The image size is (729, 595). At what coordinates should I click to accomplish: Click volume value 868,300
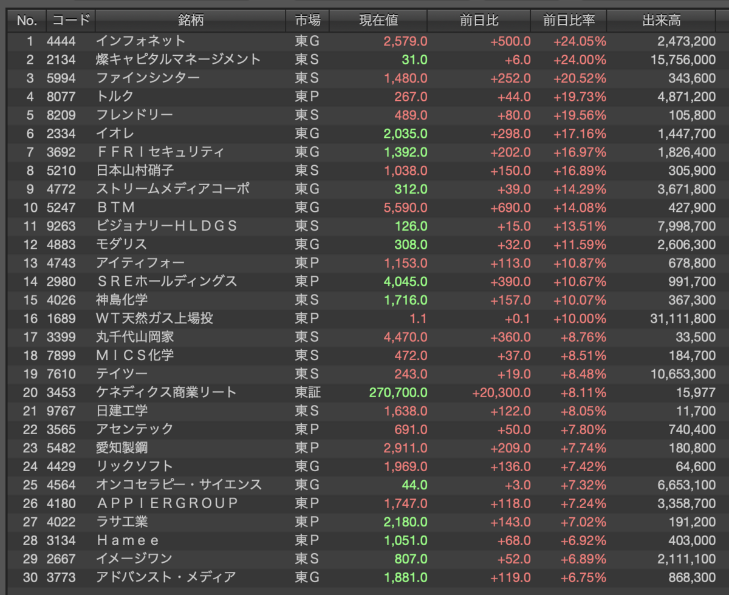(x=693, y=577)
